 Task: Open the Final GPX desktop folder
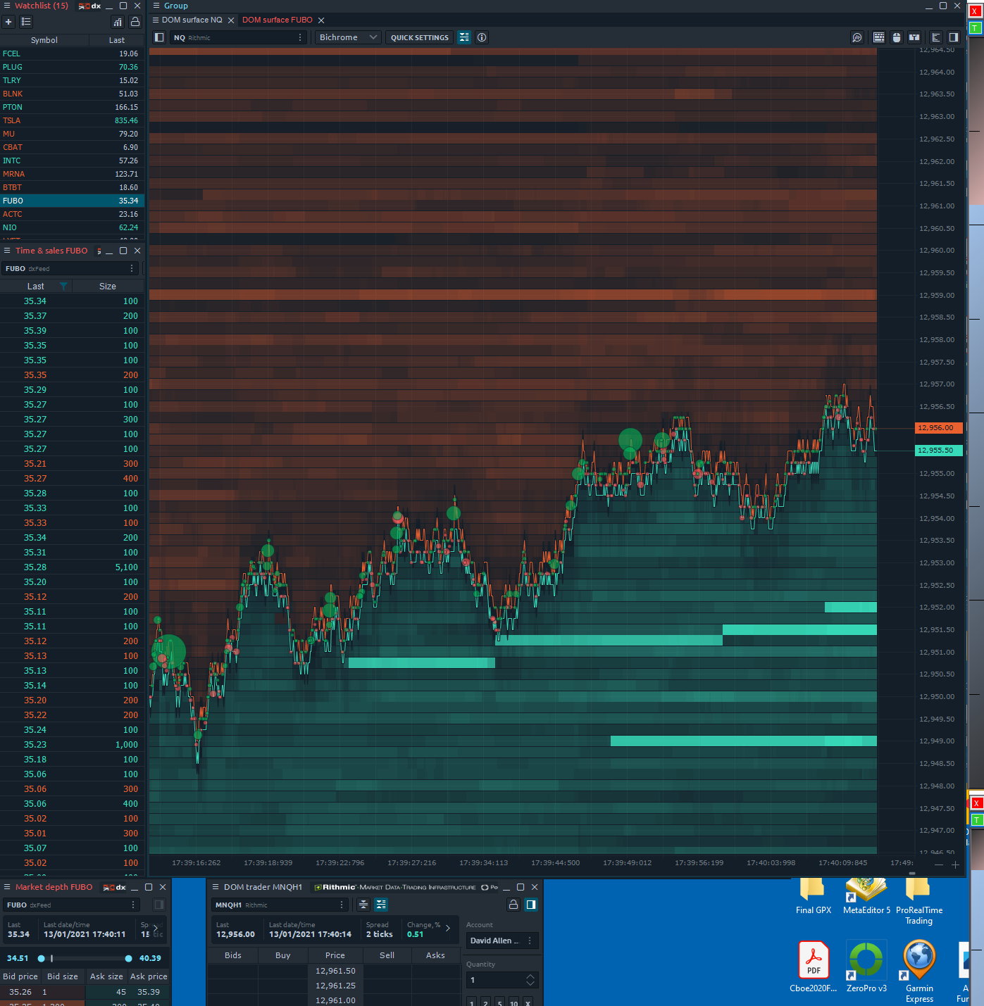[x=814, y=896]
